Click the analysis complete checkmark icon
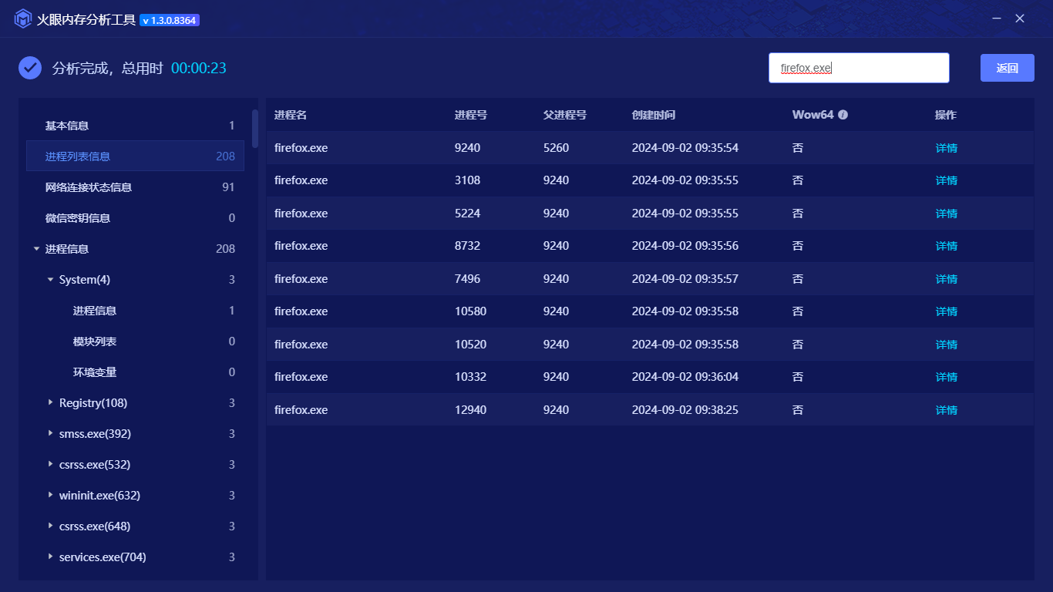Viewport: 1053px width, 592px height. 30,68
